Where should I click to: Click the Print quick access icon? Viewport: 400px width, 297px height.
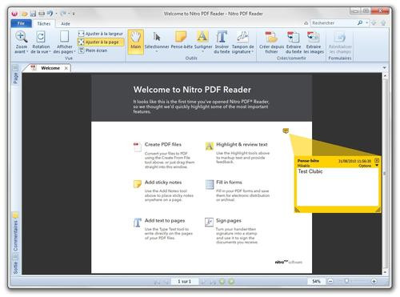[x=42, y=14]
